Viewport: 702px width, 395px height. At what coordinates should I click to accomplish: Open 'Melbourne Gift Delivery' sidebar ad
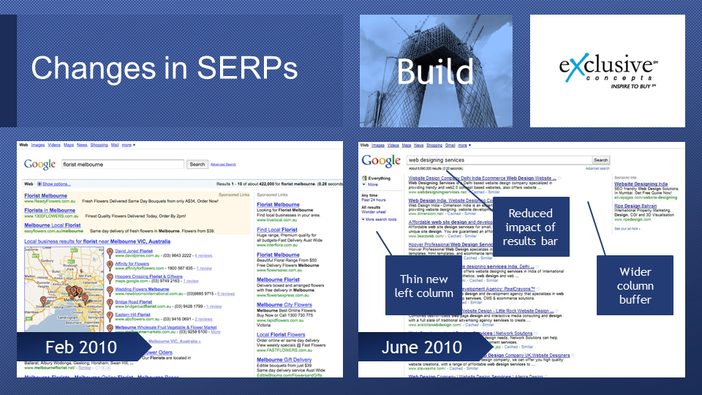click(x=284, y=360)
